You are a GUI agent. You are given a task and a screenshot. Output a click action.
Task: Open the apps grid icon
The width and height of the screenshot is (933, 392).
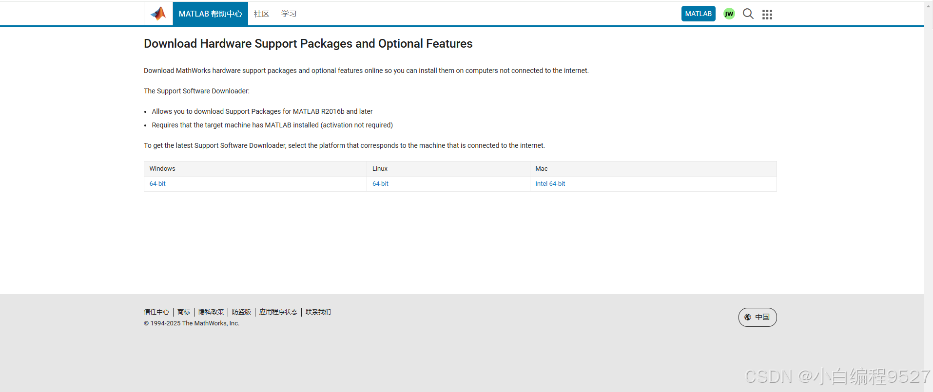pos(767,14)
